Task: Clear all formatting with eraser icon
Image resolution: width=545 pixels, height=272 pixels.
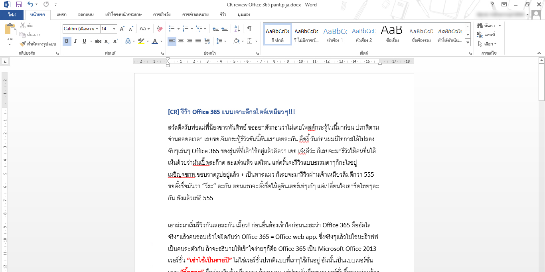Action: tap(160, 29)
